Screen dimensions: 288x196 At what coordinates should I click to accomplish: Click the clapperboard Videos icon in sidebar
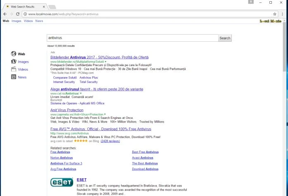[x=14, y=69]
